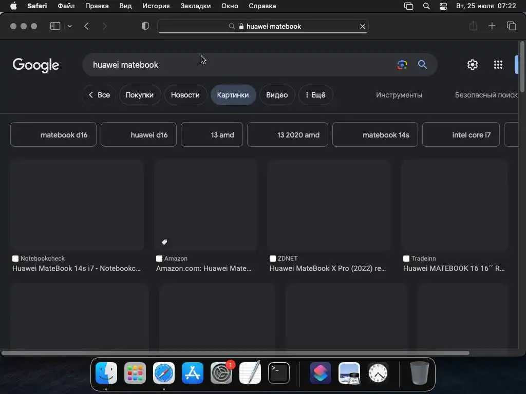Open the Файл menu
526x394 pixels.
[66, 6]
